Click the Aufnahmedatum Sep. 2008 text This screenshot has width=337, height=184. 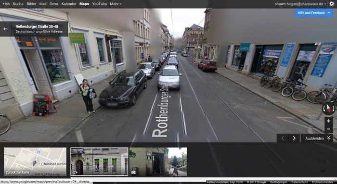pyautogui.click(x=225, y=182)
